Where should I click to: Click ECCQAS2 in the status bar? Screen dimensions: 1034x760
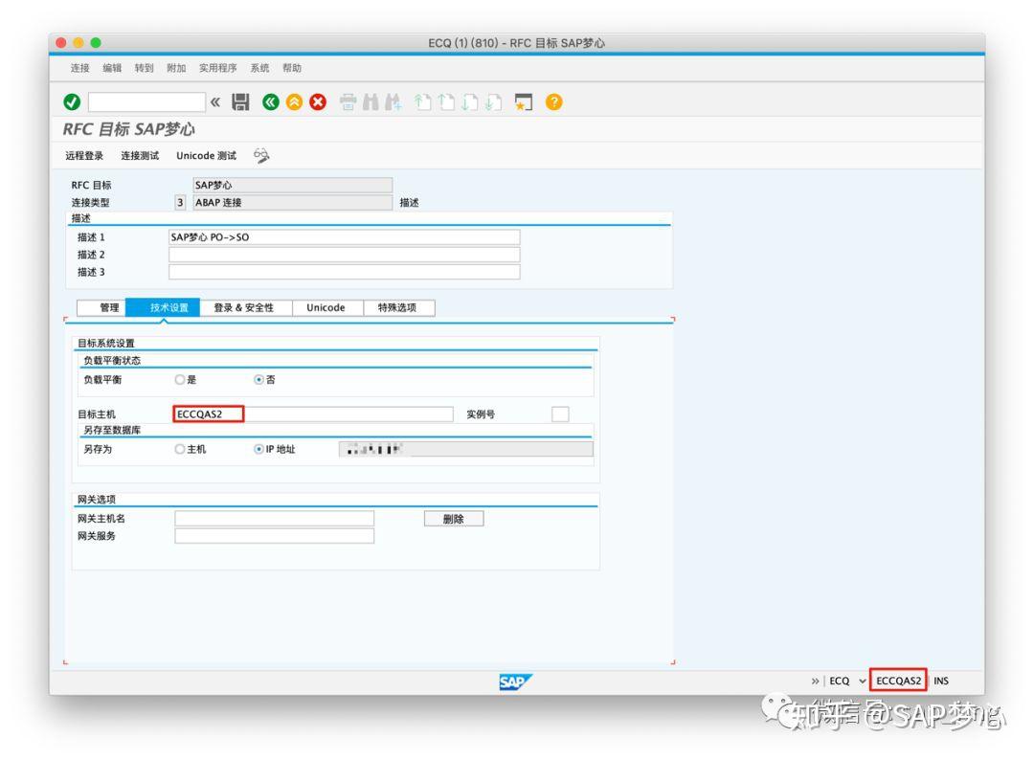[898, 681]
